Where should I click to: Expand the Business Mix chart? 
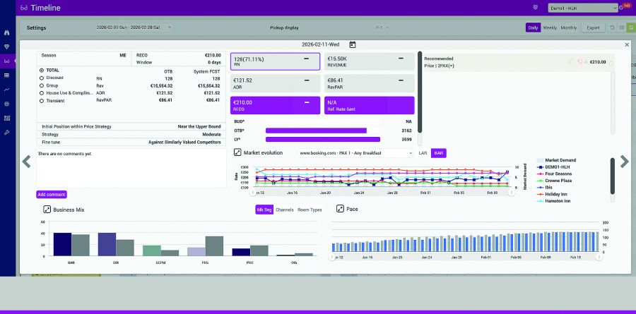pos(47,210)
